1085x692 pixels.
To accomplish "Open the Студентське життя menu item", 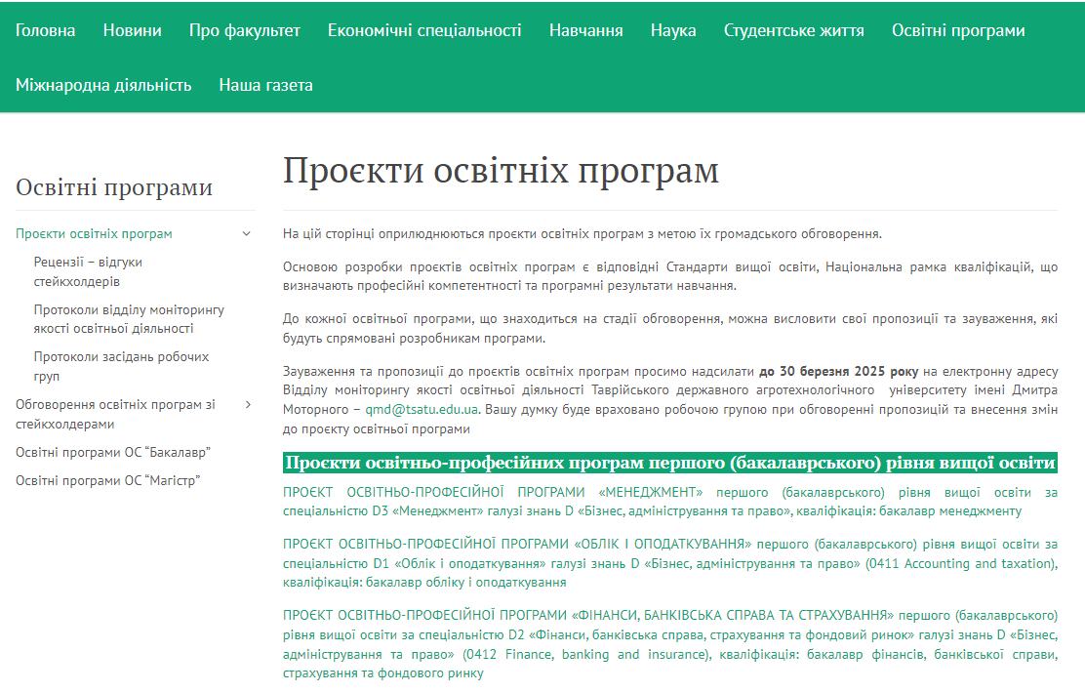I will click(x=793, y=30).
